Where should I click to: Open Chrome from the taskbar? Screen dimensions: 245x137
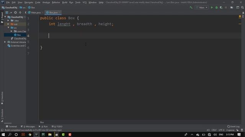pos(30,134)
